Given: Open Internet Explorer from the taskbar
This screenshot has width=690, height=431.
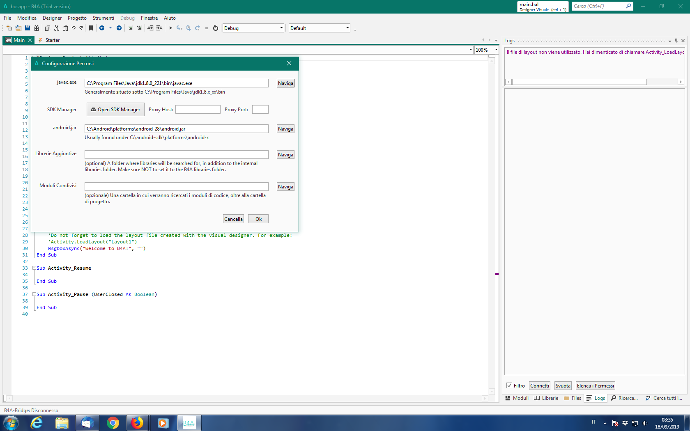Looking at the screenshot, I should point(37,423).
